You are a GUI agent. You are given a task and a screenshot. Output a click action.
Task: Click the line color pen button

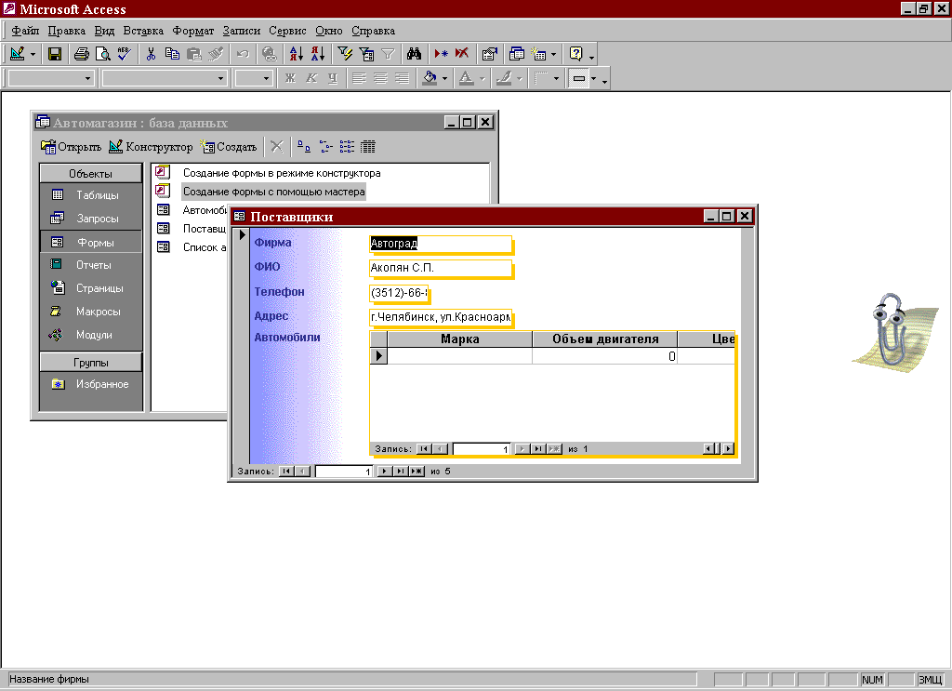[x=504, y=78]
